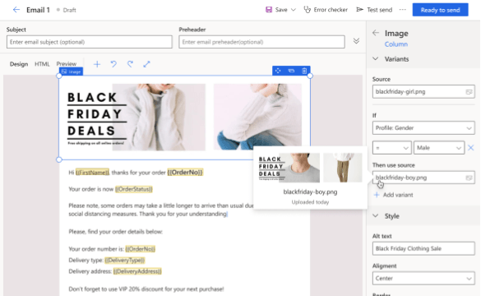Open the more options ellipsis menu
Image resolution: width=481 pixels, height=296 pixels.
point(402,10)
